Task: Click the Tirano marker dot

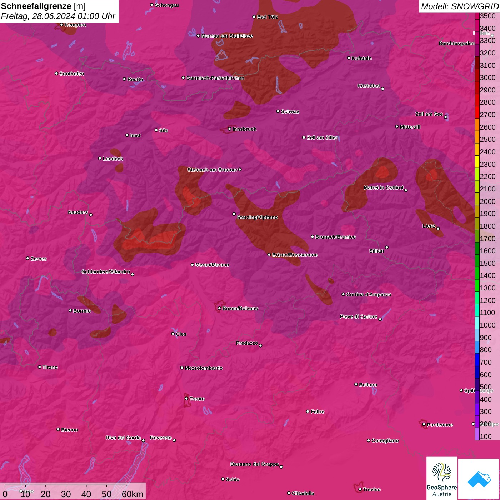Action: 40,367
